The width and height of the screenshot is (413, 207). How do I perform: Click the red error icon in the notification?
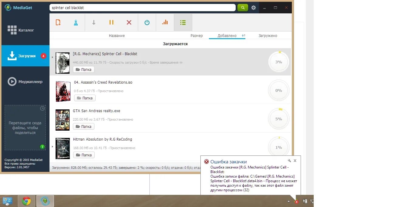[x=206, y=162]
